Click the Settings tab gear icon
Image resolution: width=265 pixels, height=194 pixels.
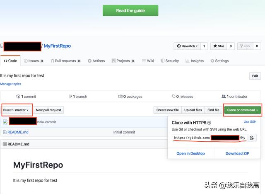tap(212, 61)
